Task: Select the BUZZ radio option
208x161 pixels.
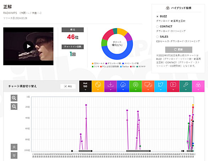Action: (x=157, y=16)
